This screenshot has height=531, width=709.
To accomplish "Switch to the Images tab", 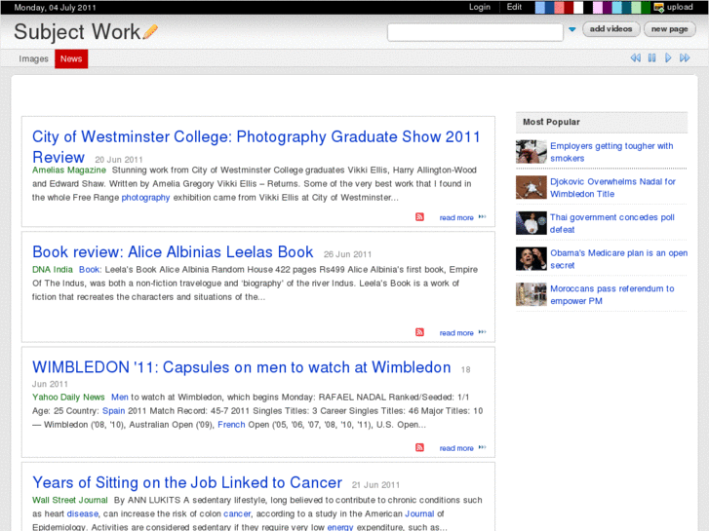I will [33, 58].
